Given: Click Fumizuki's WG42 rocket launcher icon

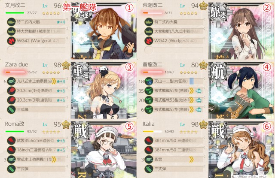Looking at the screenshot, I should pyautogui.click(x=11, y=41).
